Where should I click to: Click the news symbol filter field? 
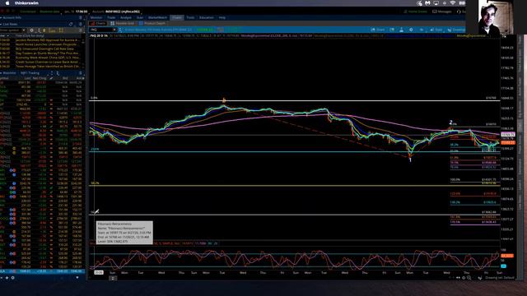click(11, 30)
